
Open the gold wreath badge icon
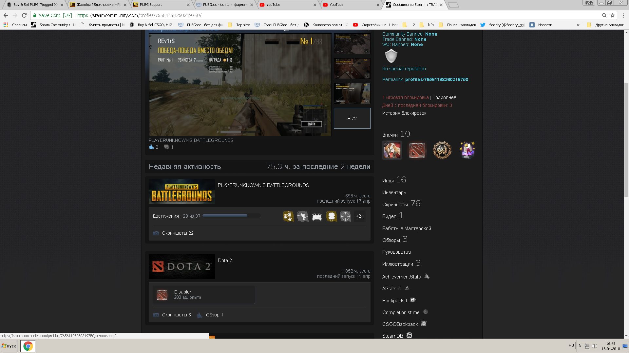pos(442,150)
